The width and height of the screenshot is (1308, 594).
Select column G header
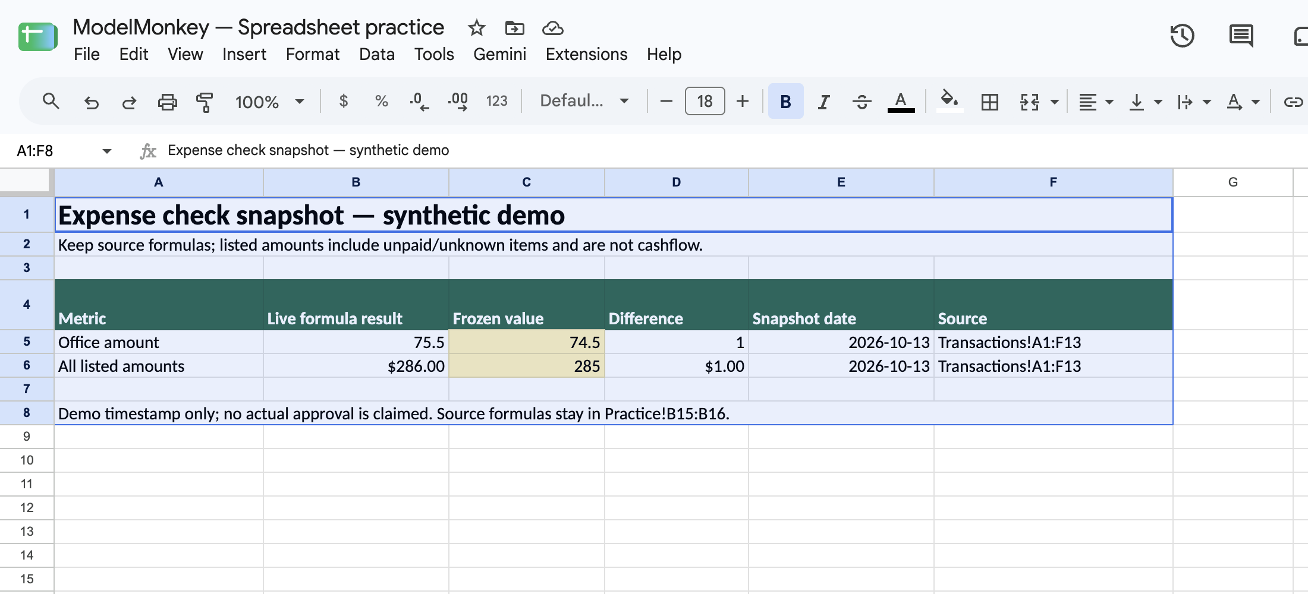1233,182
